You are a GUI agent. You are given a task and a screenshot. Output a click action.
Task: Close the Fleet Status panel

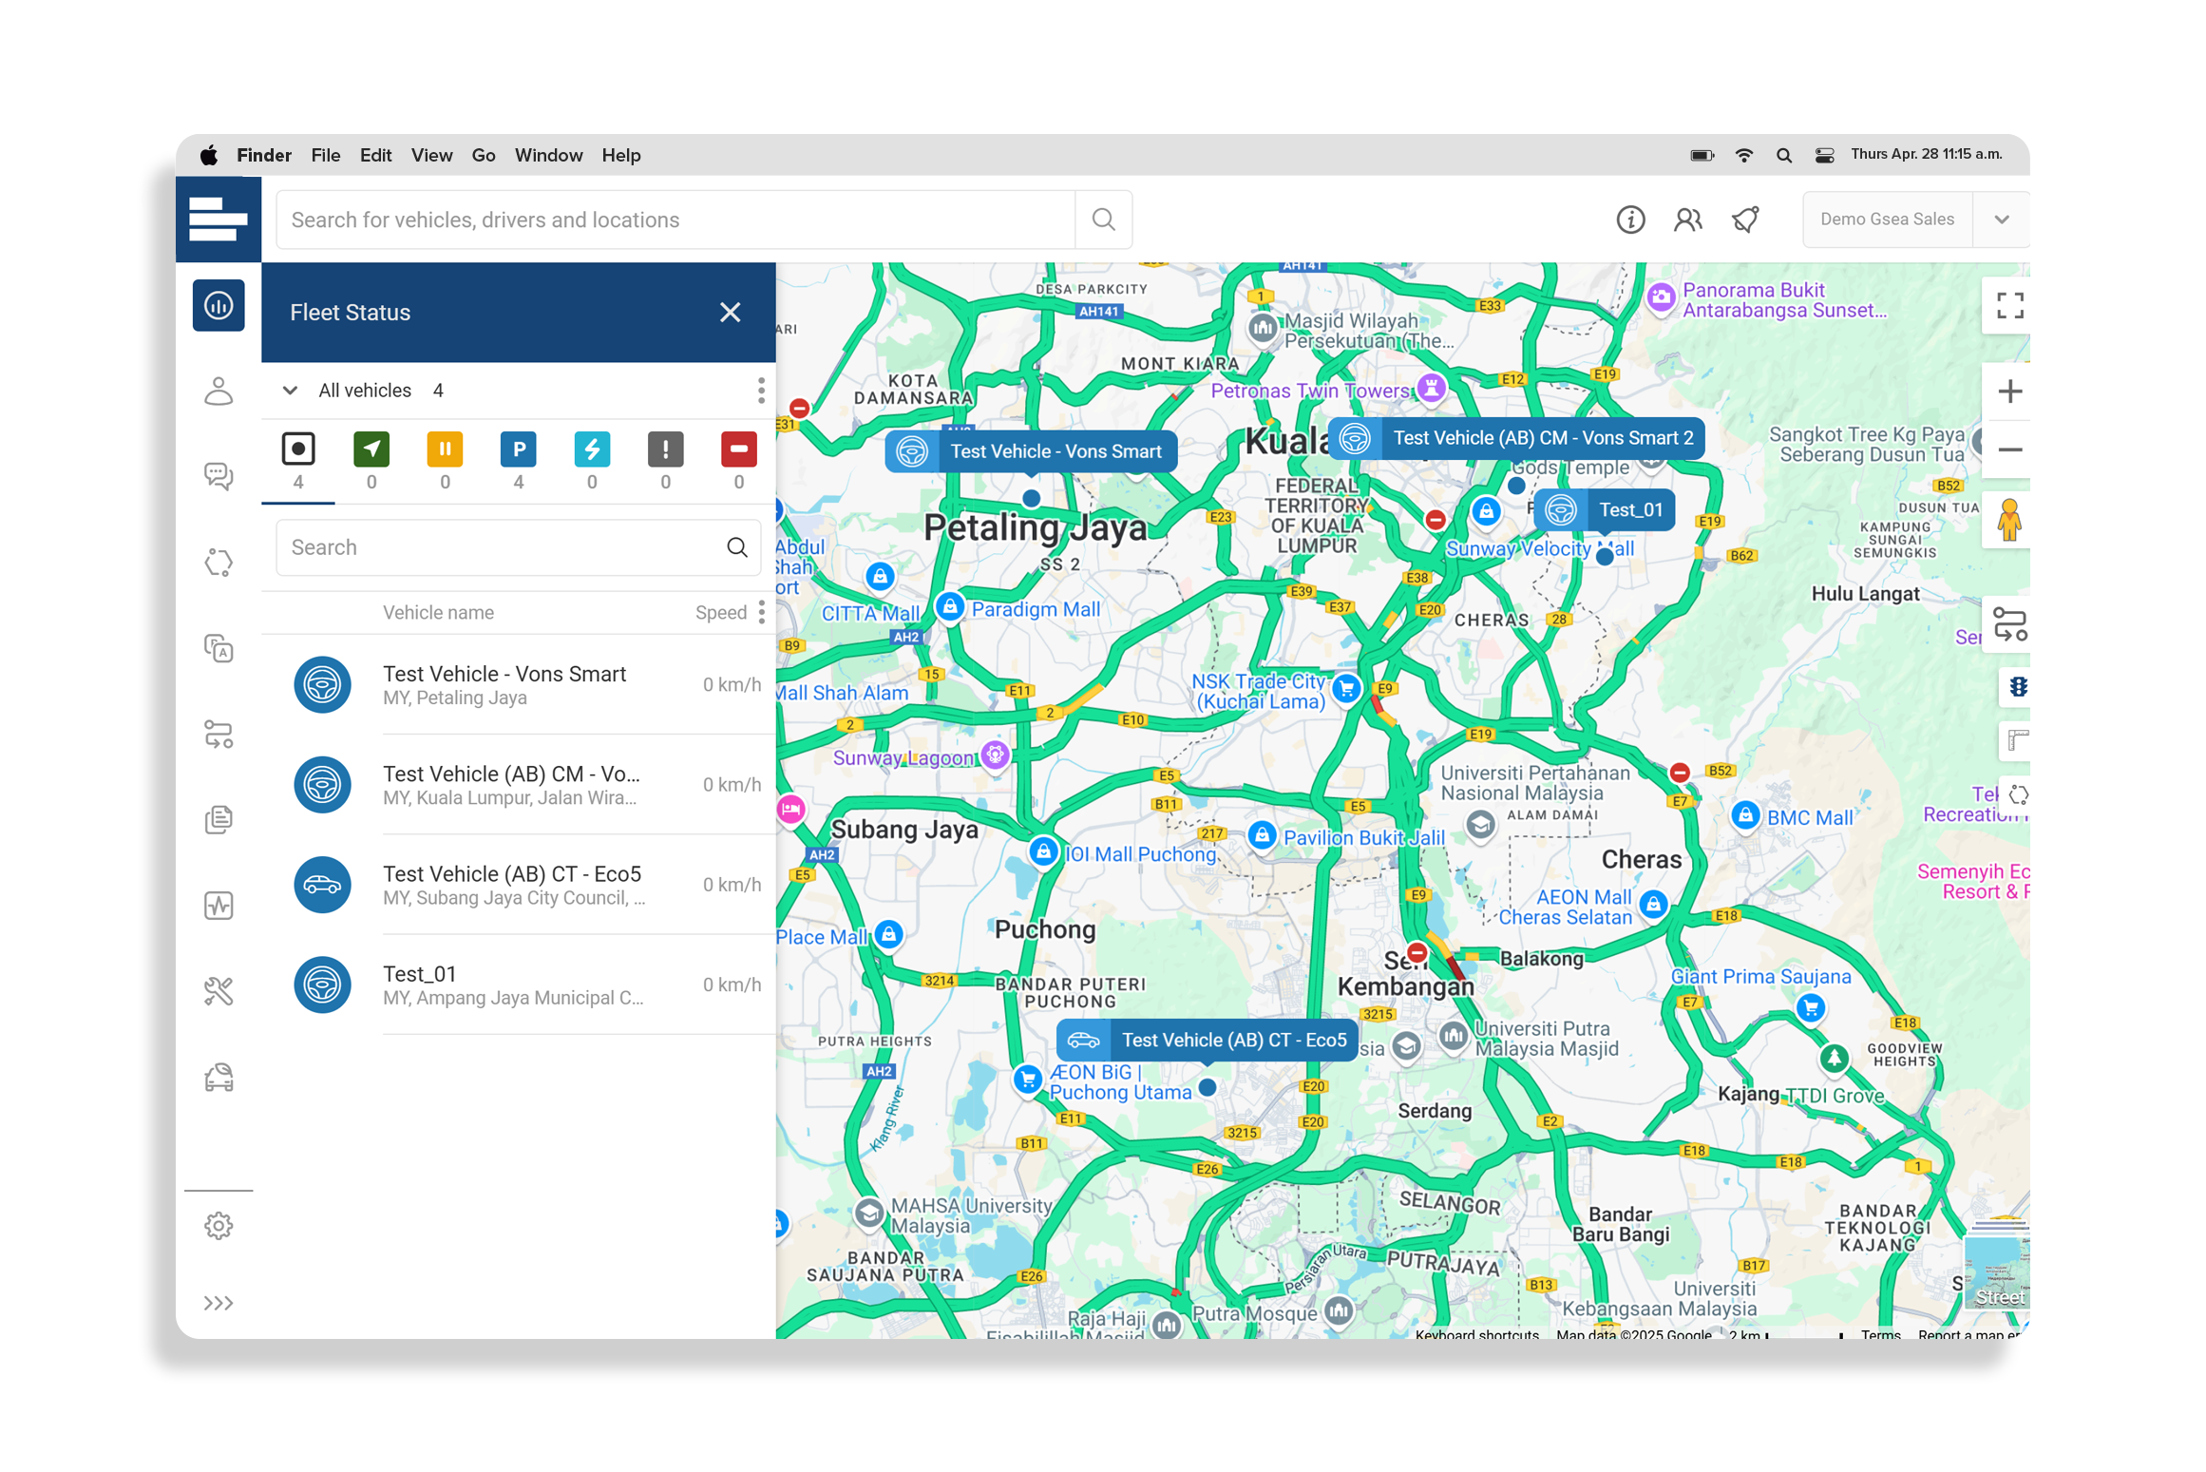click(x=730, y=313)
